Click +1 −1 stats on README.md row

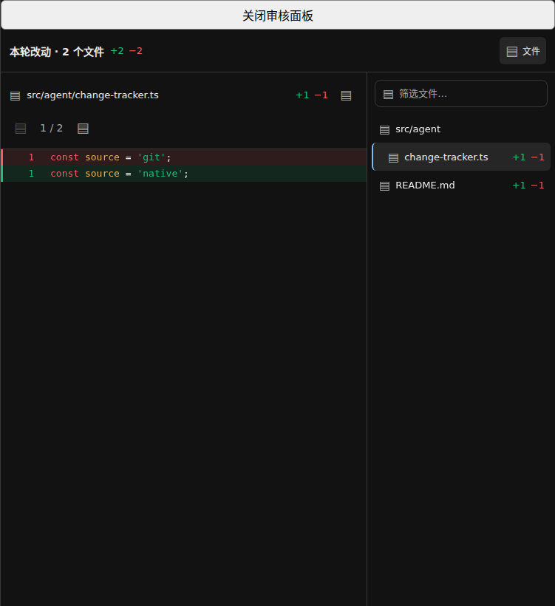pyautogui.click(x=528, y=185)
